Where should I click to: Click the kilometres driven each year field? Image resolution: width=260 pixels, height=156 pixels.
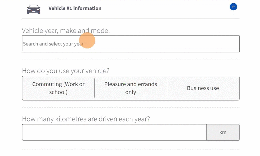tap(114, 132)
